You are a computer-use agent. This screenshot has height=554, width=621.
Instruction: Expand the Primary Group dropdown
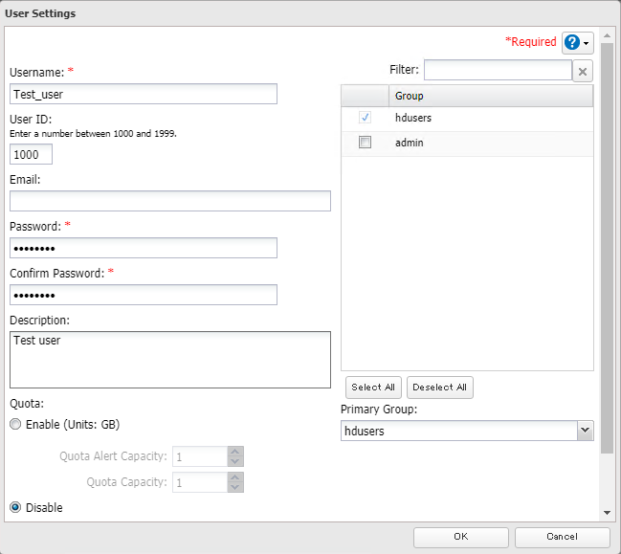point(585,432)
